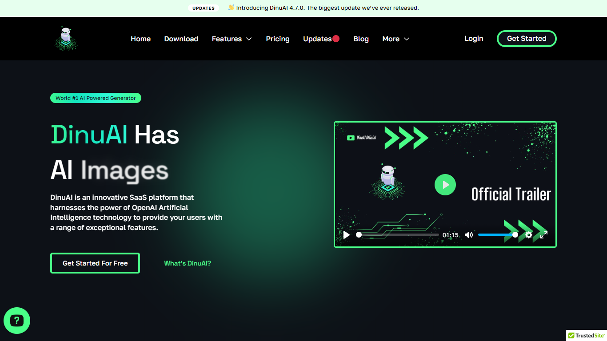Enter fullscreen mode for the trailer
Image resolution: width=607 pixels, height=341 pixels.
coord(544,235)
